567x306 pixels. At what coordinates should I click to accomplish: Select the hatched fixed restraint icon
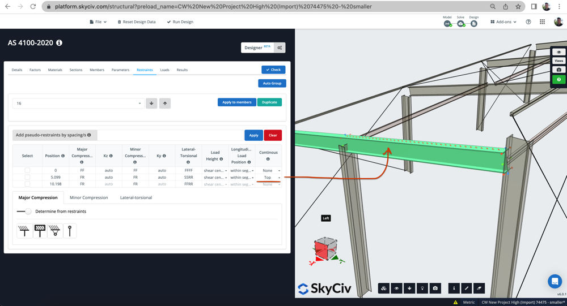click(40, 231)
